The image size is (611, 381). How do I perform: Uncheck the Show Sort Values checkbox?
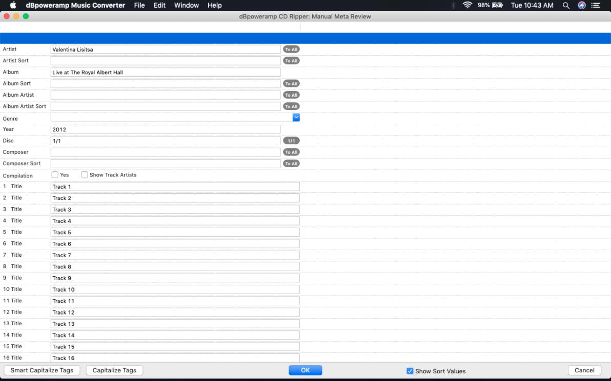coord(410,371)
